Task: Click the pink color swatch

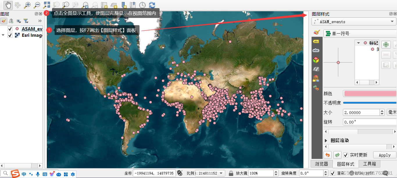Action: tap(370, 93)
